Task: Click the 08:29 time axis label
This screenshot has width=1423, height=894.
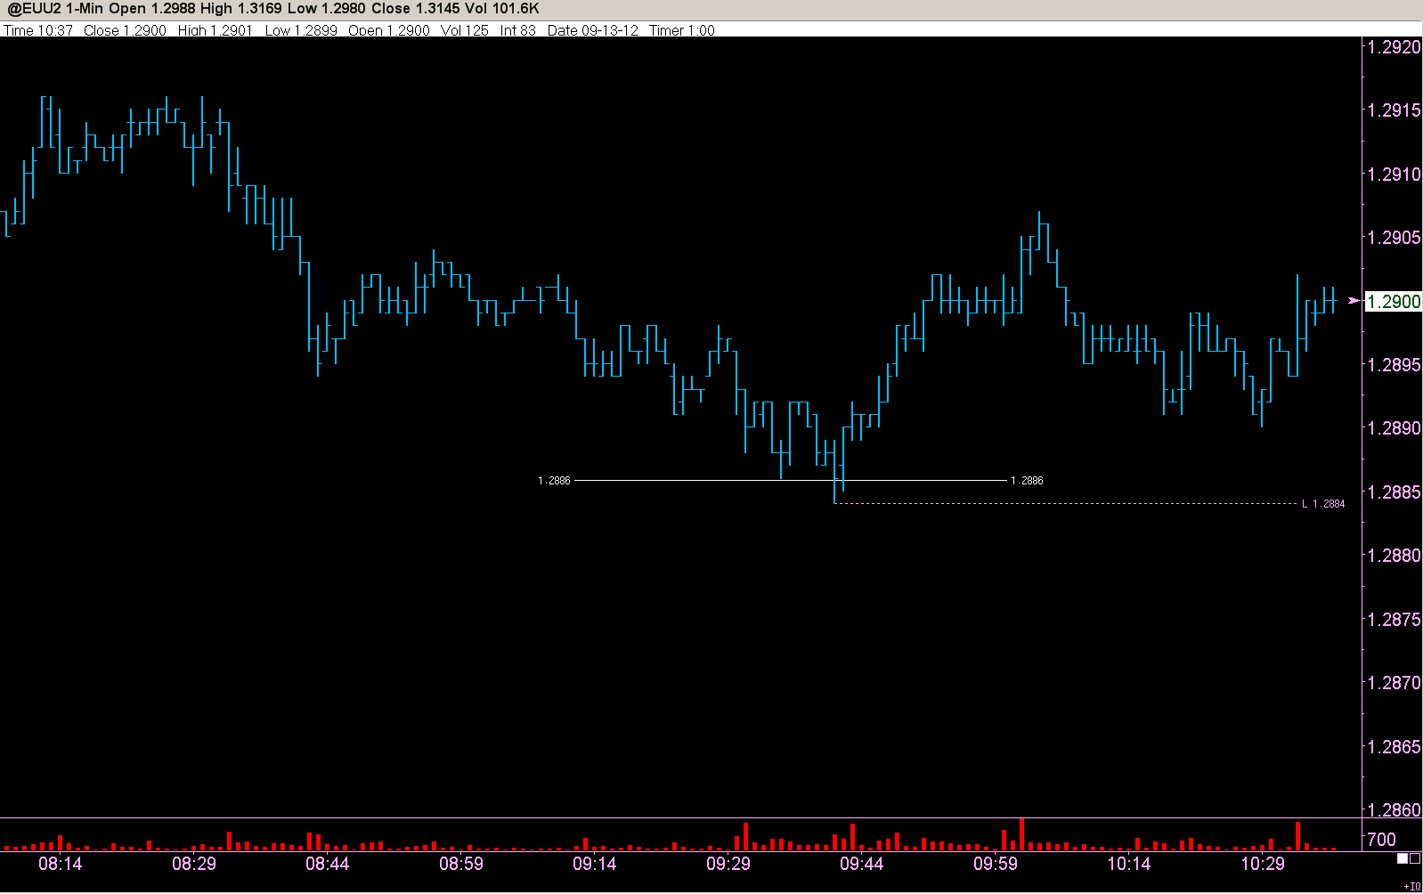Action: (194, 864)
